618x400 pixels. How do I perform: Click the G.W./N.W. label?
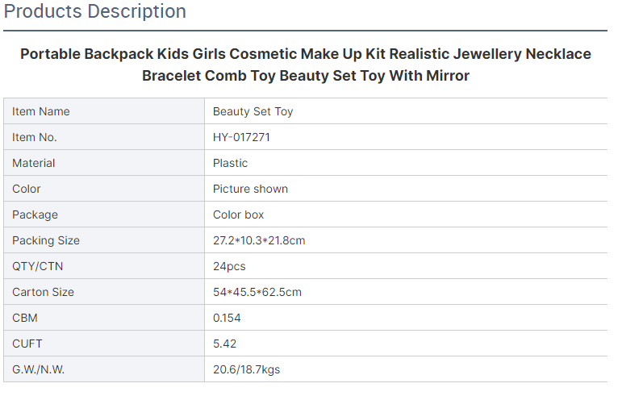[38, 369]
